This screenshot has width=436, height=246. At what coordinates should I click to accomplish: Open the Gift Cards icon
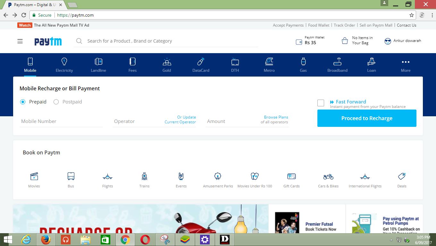click(291, 176)
